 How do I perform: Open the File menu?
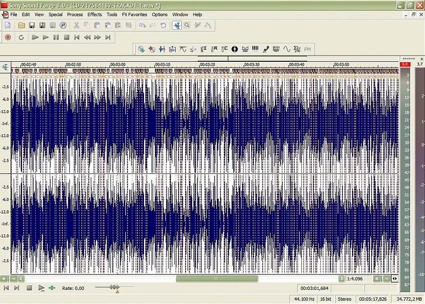click(14, 15)
